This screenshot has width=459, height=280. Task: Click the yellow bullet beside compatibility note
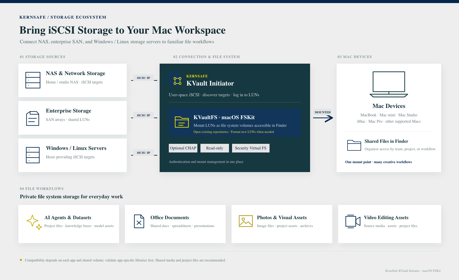pyautogui.click(x=21, y=260)
